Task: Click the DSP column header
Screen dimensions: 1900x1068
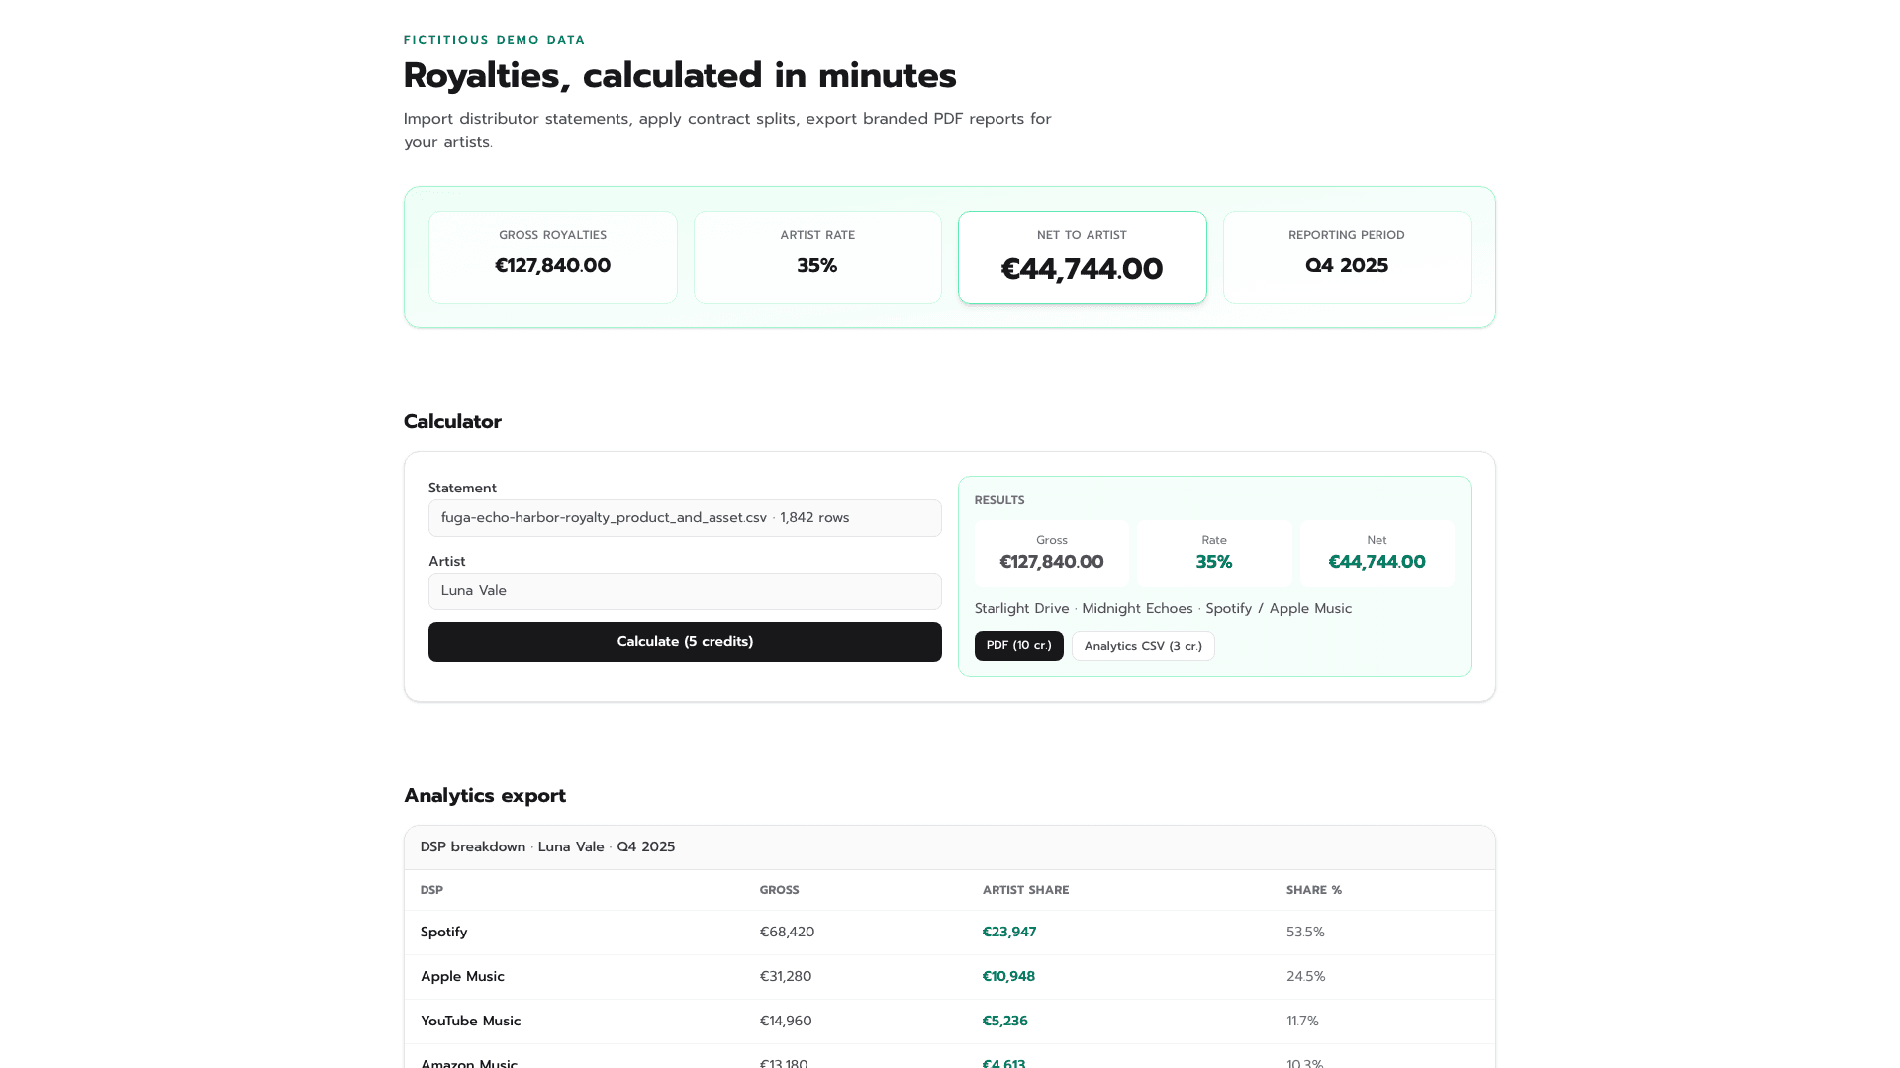Action: [431, 891]
